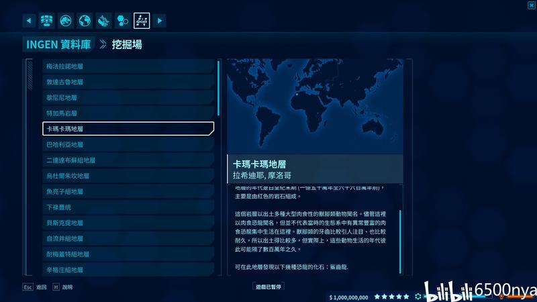The height and width of the screenshot is (302, 537).
Task: Select 魚亮子組地層 in the list
Action: tap(128, 191)
